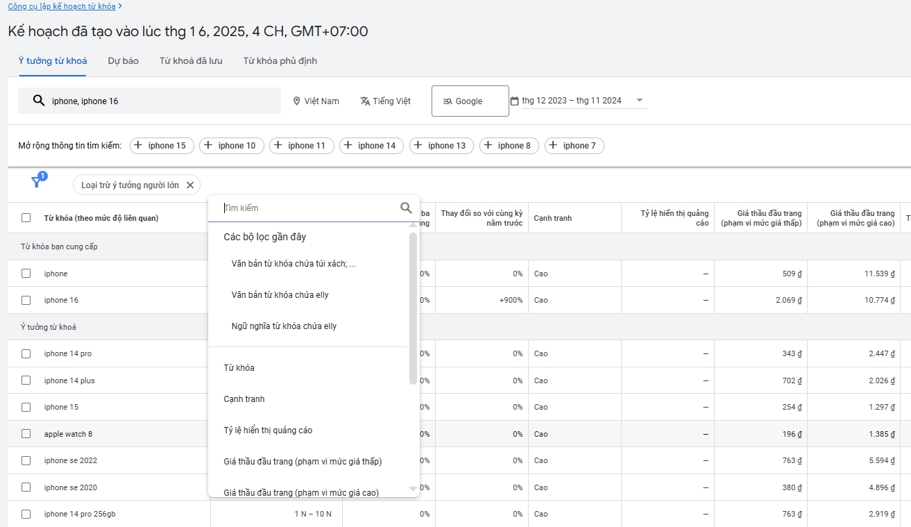The image size is (911, 527).
Task: Click the calendar icon beside date range
Action: pos(514,101)
